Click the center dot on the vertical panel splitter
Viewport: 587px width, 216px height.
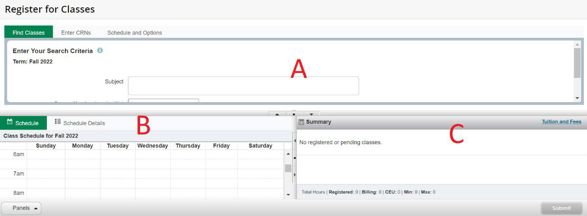click(295, 158)
